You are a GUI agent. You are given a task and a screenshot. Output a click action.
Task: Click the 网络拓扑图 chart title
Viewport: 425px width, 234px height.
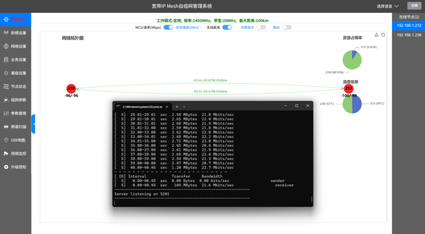point(73,38)
